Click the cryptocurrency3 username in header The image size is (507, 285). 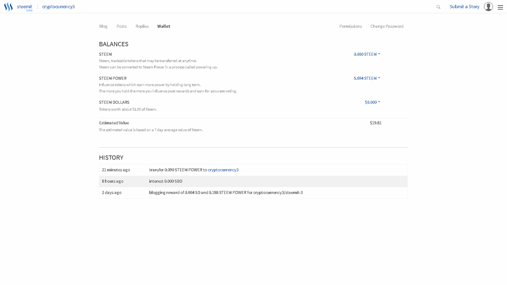[x=58, y=7]
